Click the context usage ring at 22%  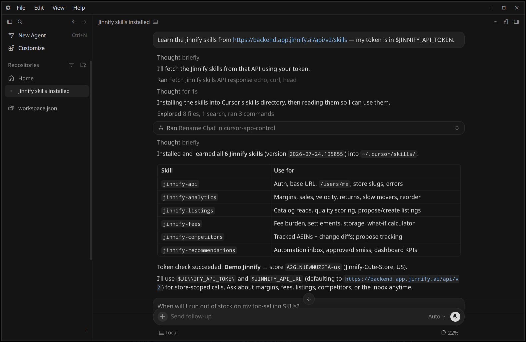[443, 333]
